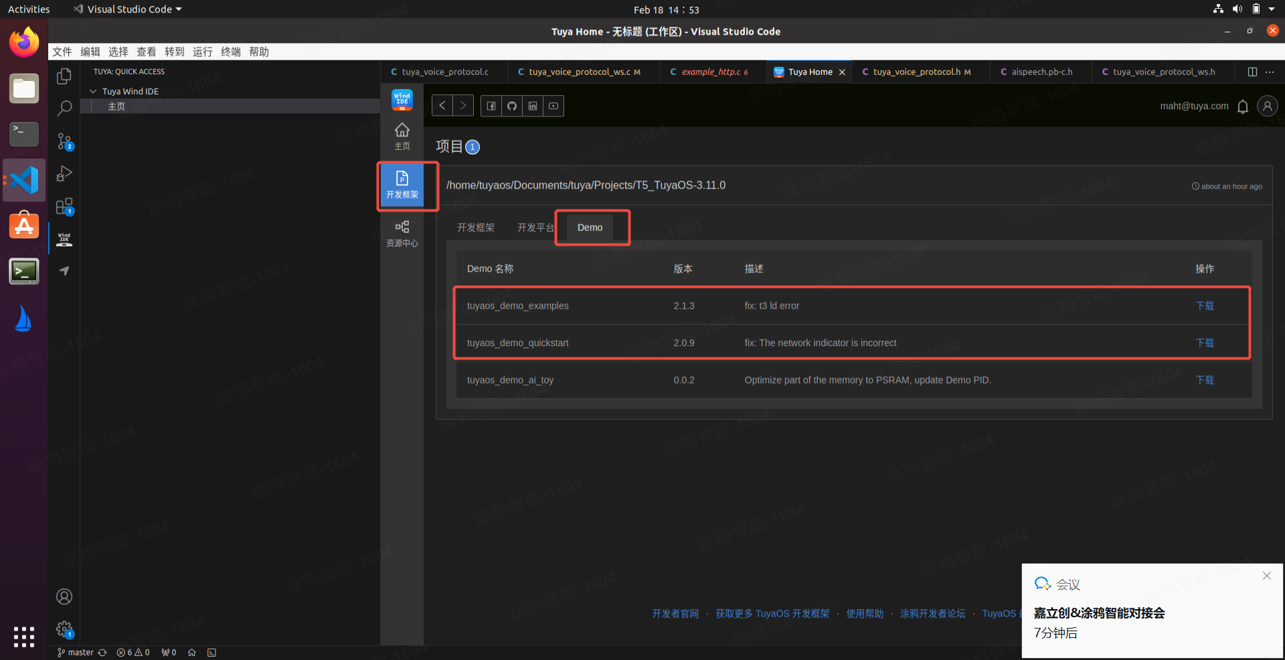
Task: Open the terminal icon in status bar
Action: pos(211,653)
